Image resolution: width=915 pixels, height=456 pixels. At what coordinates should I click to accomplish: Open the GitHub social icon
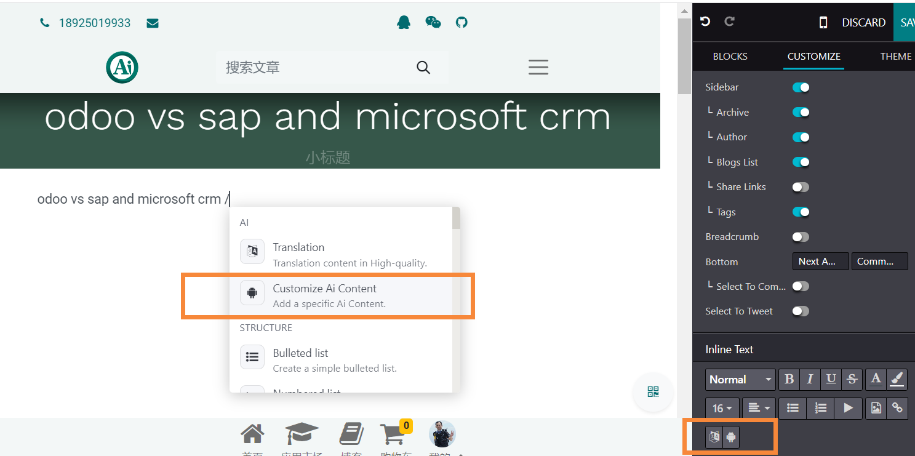pos(461,23)
